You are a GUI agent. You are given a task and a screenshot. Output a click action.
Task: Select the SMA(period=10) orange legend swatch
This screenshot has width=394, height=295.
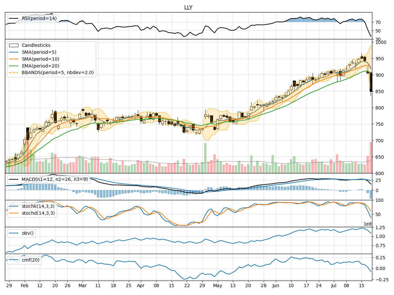(14, 59)
